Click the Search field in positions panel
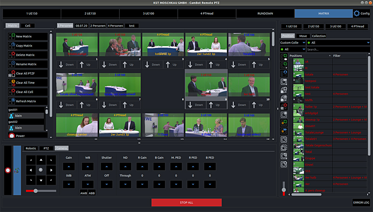Screen dimensions: 373x212 [338, 50]
